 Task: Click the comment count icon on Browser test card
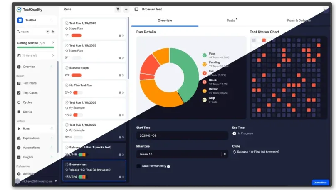120,177
